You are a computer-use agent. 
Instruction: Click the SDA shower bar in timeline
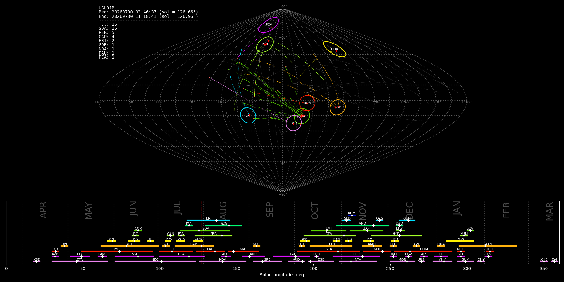coord(205,231)
